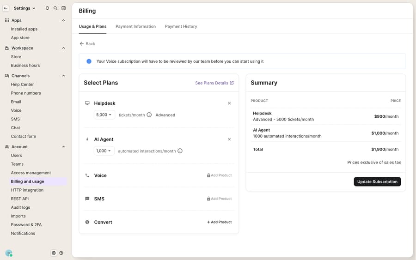Open Store under Workspace
416x260 pixels.
click(x=16, y=57)
